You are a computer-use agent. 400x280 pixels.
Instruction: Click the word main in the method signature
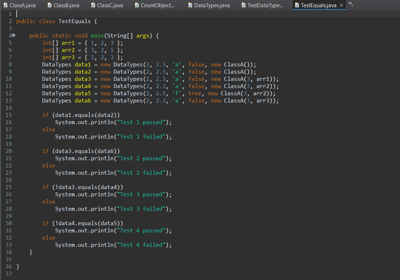(x=97, y=35)
